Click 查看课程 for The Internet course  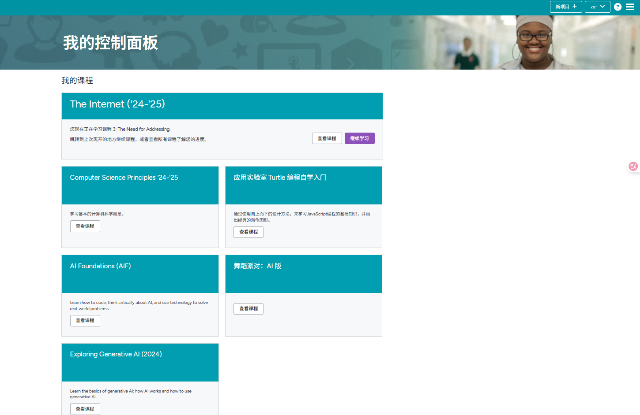click(x=327, y=138)
